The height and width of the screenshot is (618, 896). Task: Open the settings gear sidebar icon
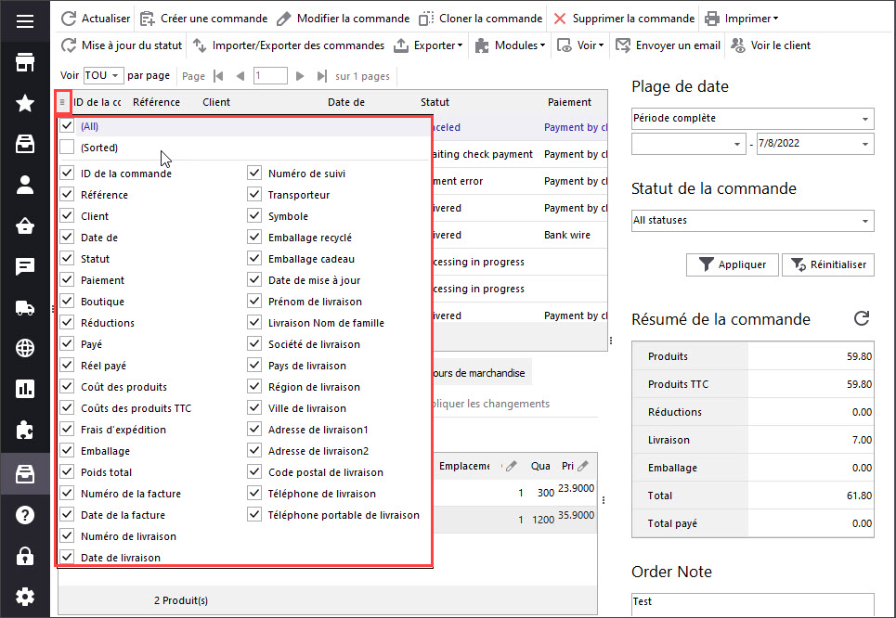[x=24, y=597]
